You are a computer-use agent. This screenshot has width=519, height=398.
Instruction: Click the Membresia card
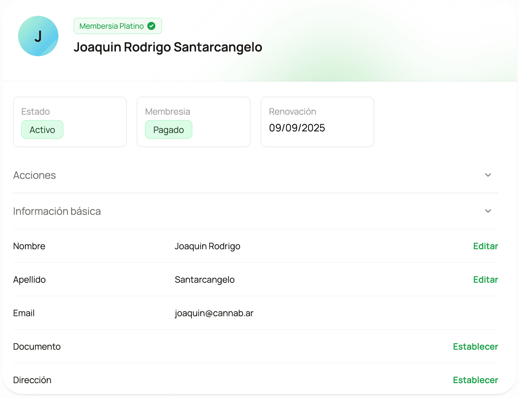tap(194, 122)
